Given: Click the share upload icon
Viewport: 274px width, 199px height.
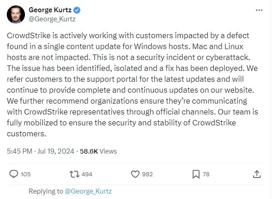Looking at the screenshot, I should pyautogui.click(x=256, y=174).
